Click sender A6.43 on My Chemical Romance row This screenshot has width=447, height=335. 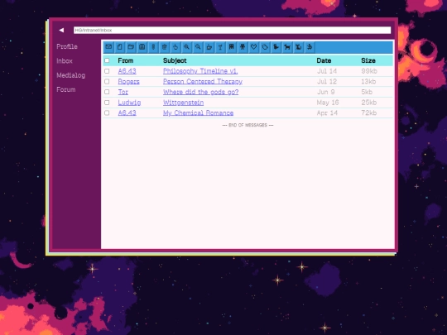pyautogui.click(x=127, y=112)
